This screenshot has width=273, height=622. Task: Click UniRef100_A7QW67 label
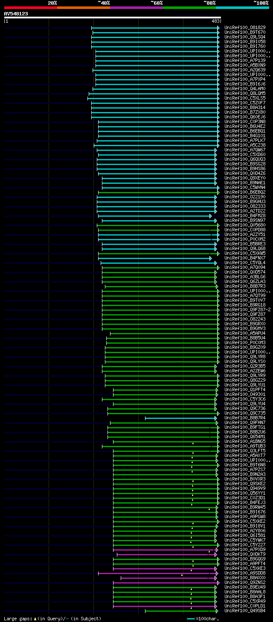pyautogui.click(x=245, y=150)
